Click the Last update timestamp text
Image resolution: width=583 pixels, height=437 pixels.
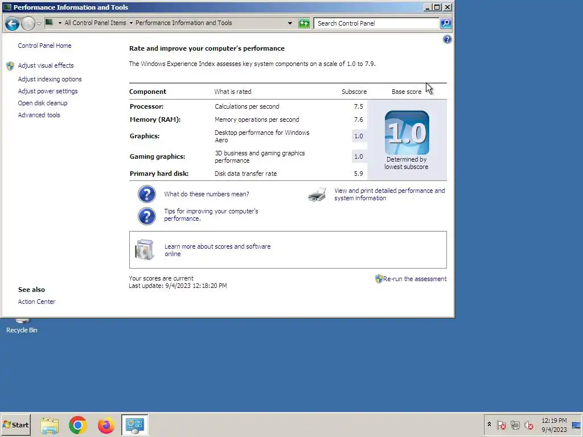[178, 286]
